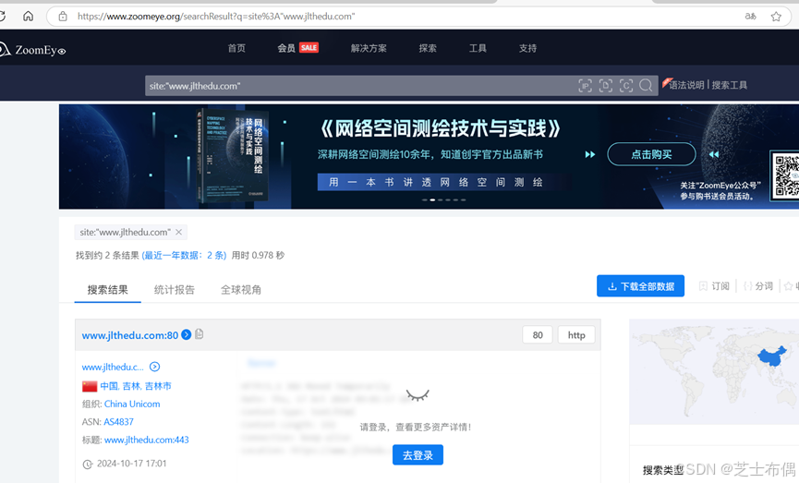Open the 首页 menu item
Image resolution: width=799 pixels, height=483 pixels.
coord(236,48)
